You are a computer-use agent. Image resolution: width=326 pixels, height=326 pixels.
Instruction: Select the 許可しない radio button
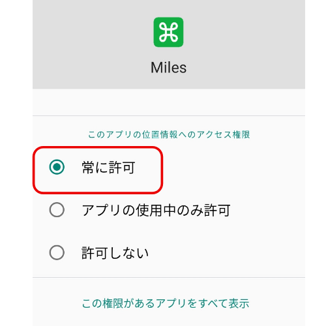(x=57, y=253)
